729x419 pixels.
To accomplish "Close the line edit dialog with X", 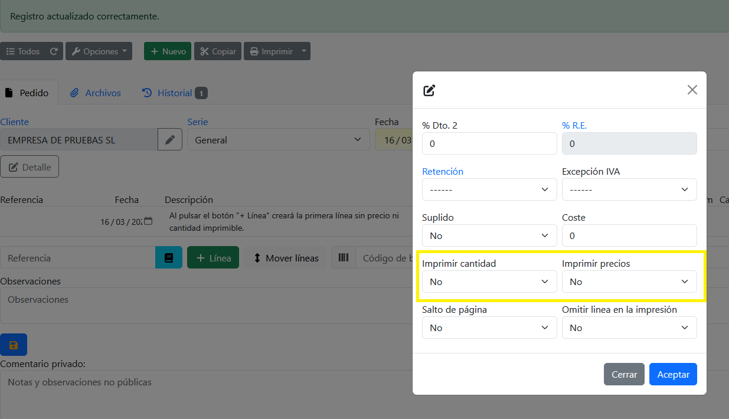I will pyautogui.click(x=692, y=90).
